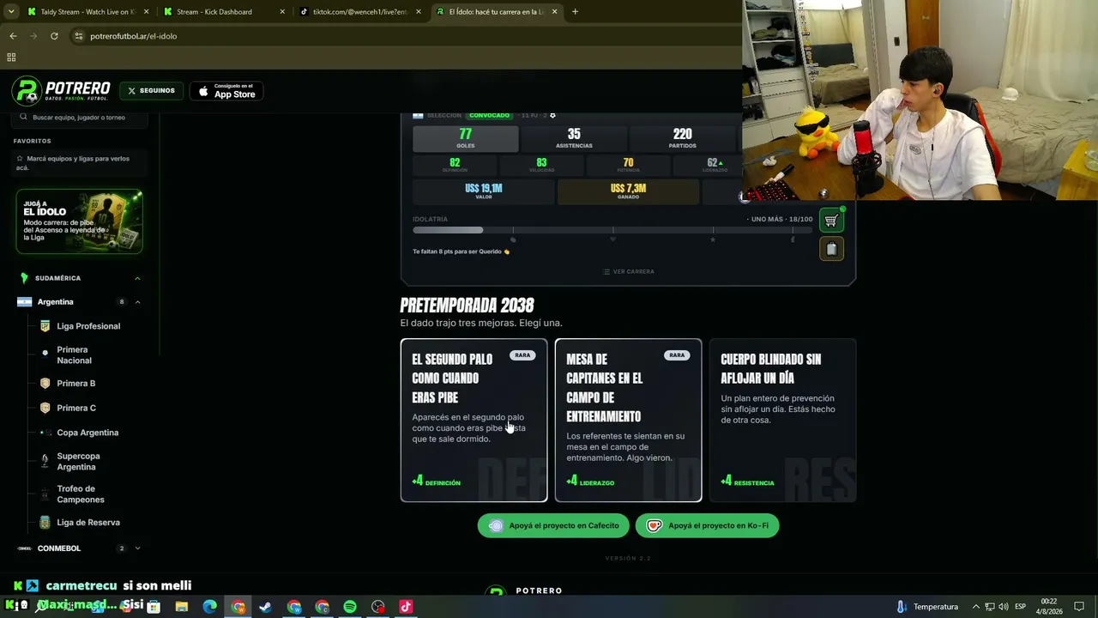Open Trofeo de Campeones in the sidebar

coord(81,494)
